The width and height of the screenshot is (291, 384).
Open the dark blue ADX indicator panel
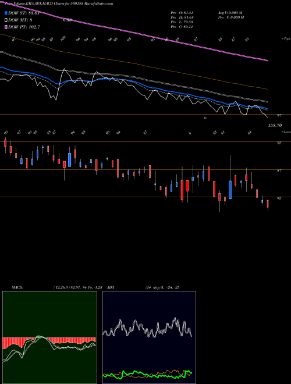point(149,337)
